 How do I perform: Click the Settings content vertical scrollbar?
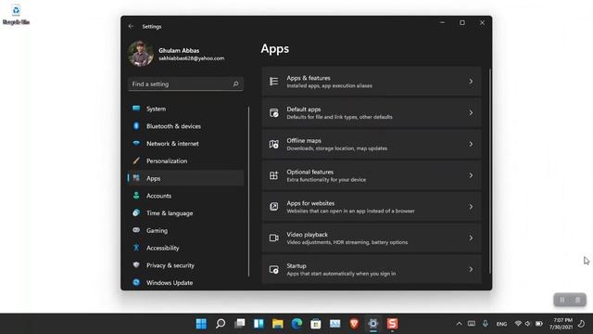tap(490, 171)
